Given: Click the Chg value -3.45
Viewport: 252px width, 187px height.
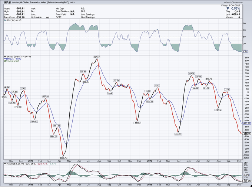Looking at the screenshot, I should [238, 11].
